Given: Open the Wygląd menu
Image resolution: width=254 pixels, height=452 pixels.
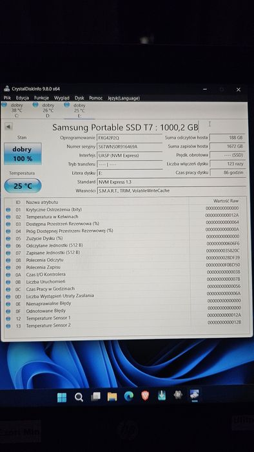Looking at the screenshot, I should [x=61, y=98].
